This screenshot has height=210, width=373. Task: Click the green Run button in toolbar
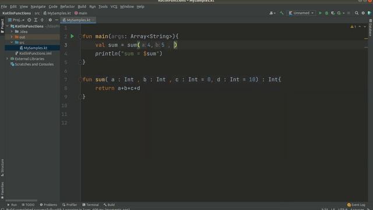(x=320, y=13)
